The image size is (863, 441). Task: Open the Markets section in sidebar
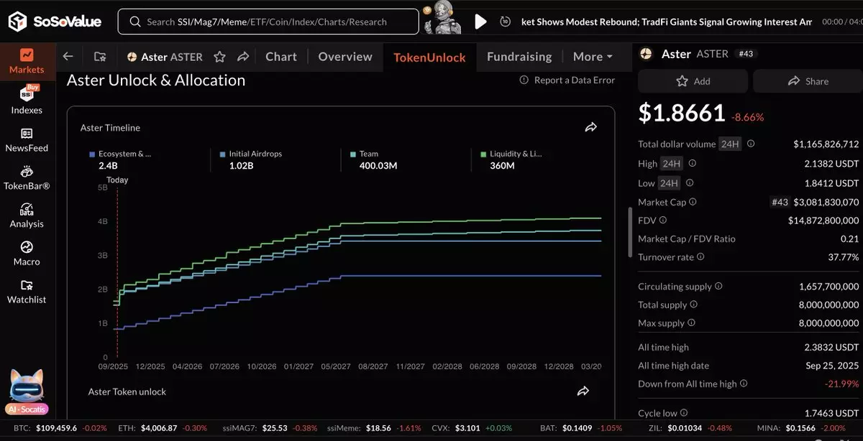27,61
